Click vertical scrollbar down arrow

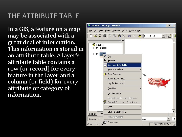tap(174, 111)
